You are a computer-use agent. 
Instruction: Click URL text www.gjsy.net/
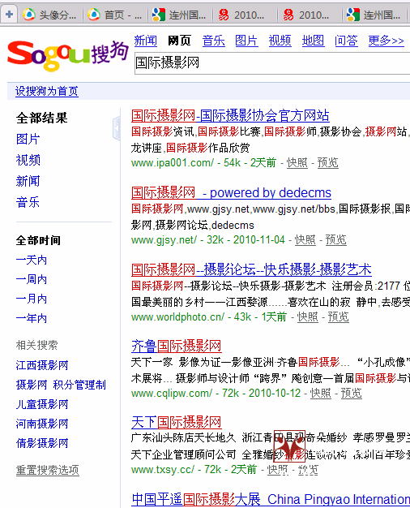[x=164, y=239]
